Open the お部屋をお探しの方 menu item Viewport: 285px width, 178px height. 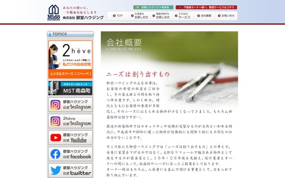point(139,16)
